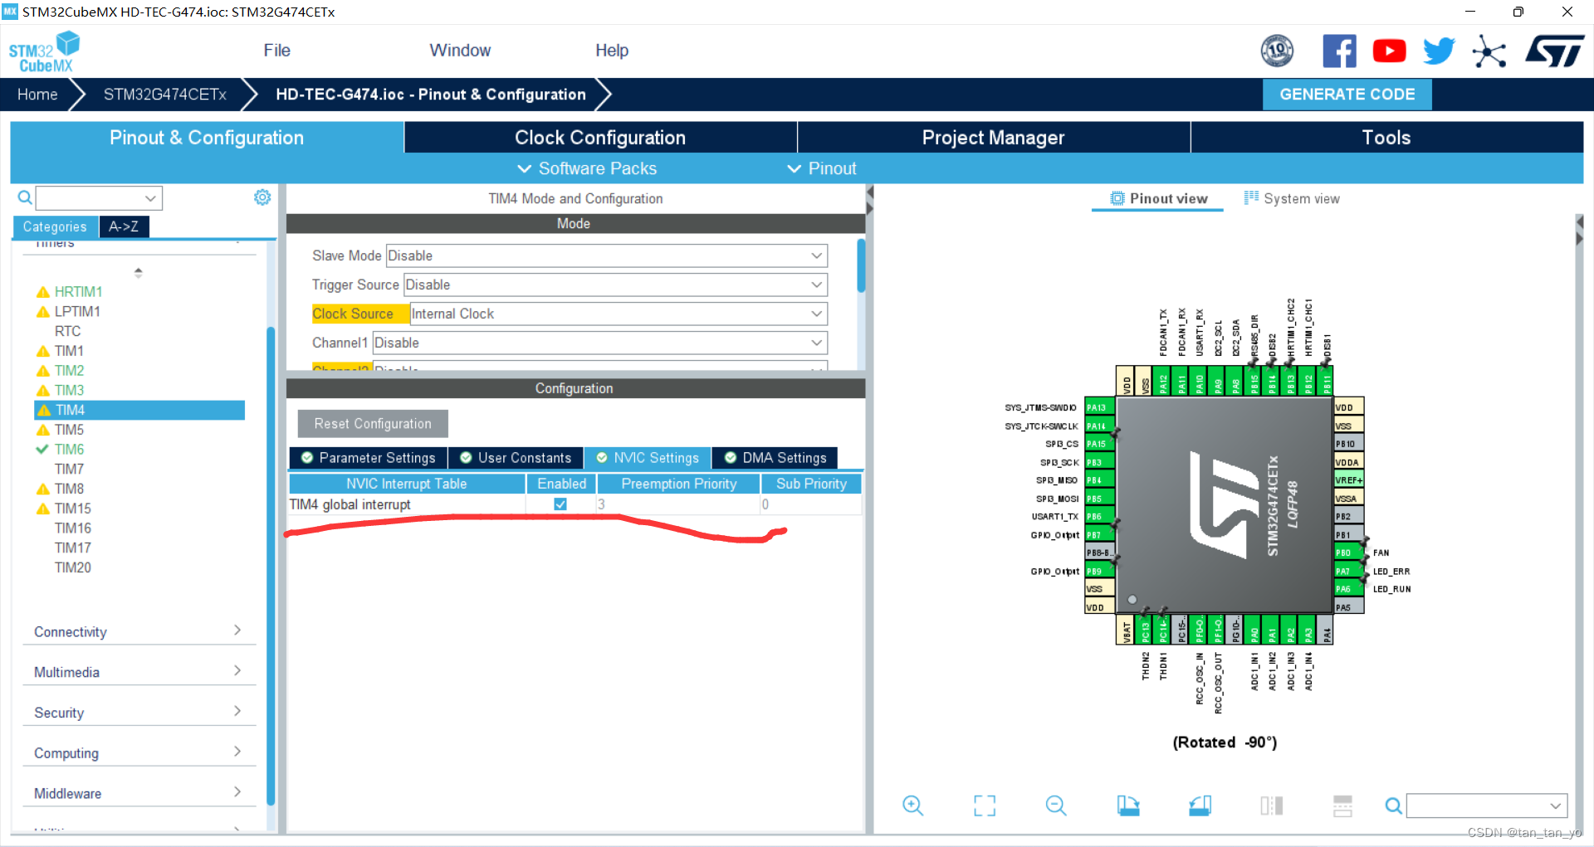
Task: Open the ST Twitter icon
Action: pos(1439,51)
